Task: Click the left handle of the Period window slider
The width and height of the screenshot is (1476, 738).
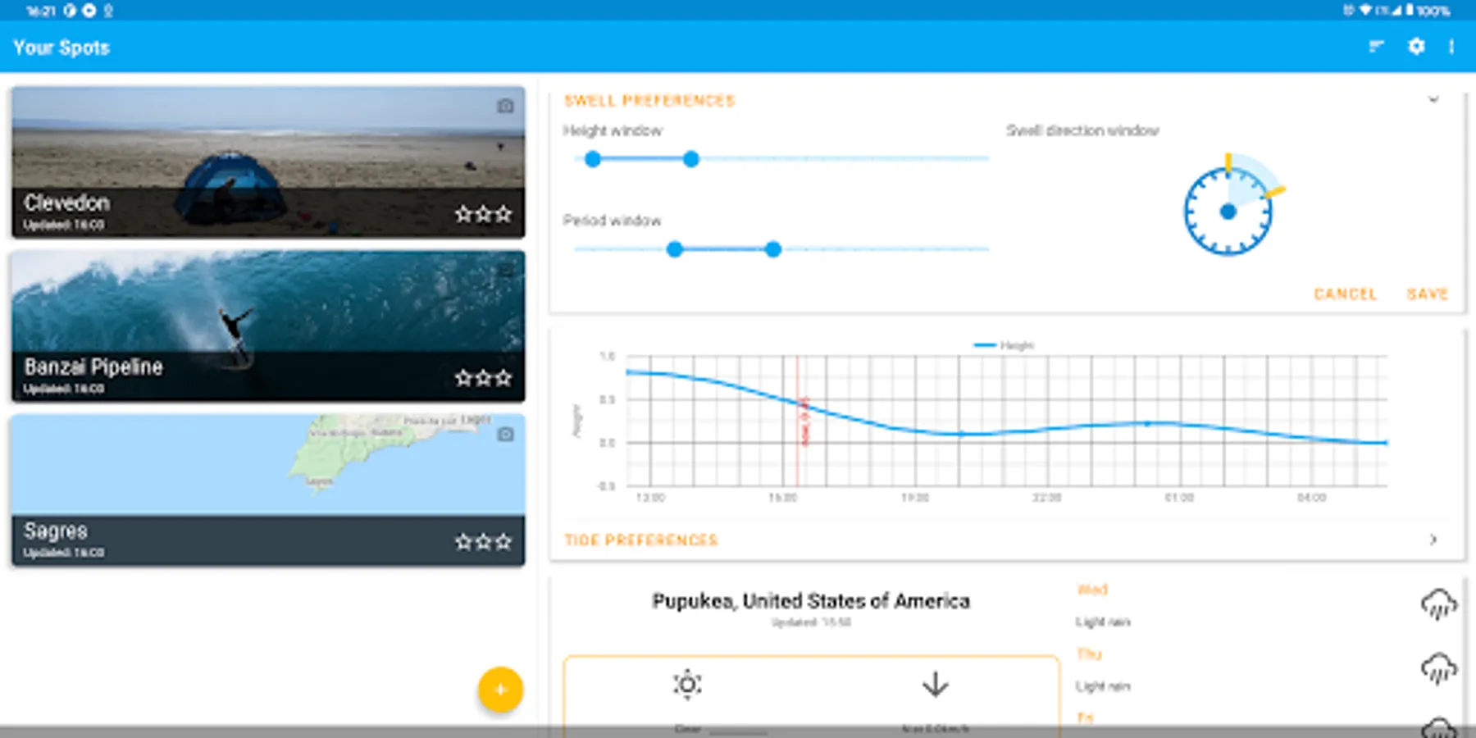Action: [x=675, y=249]
